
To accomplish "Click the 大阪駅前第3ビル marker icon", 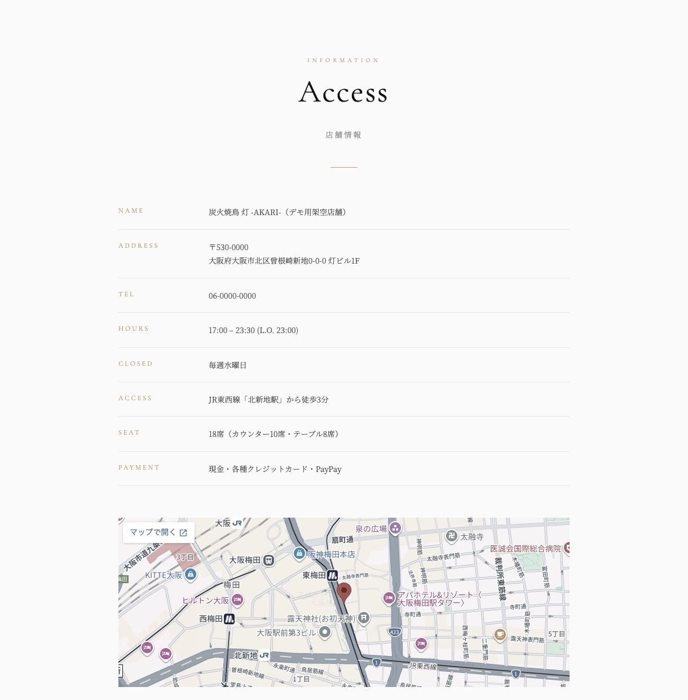I will point(324,632).
